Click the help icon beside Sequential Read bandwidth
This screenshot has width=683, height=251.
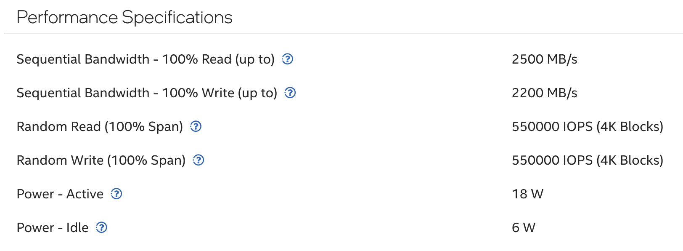[x=287, y=59]
